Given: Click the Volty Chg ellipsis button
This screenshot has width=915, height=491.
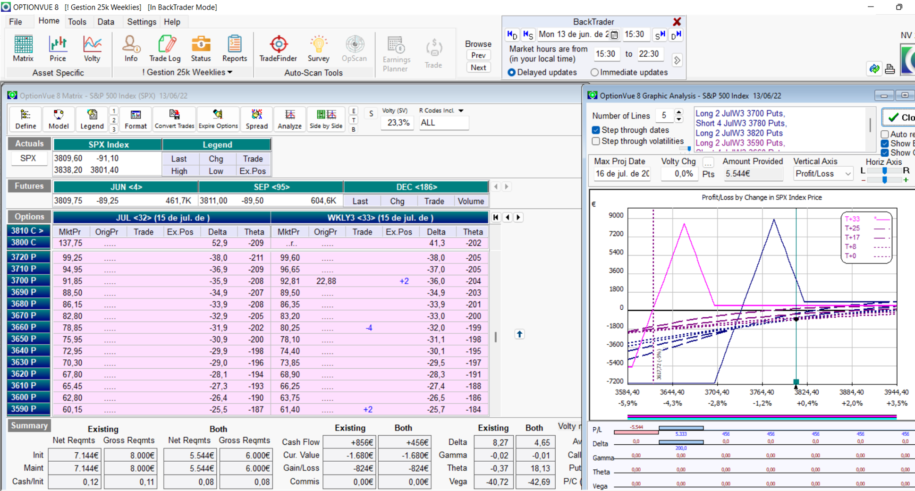Looking at the screenshot, I should (x=708, y=162).
